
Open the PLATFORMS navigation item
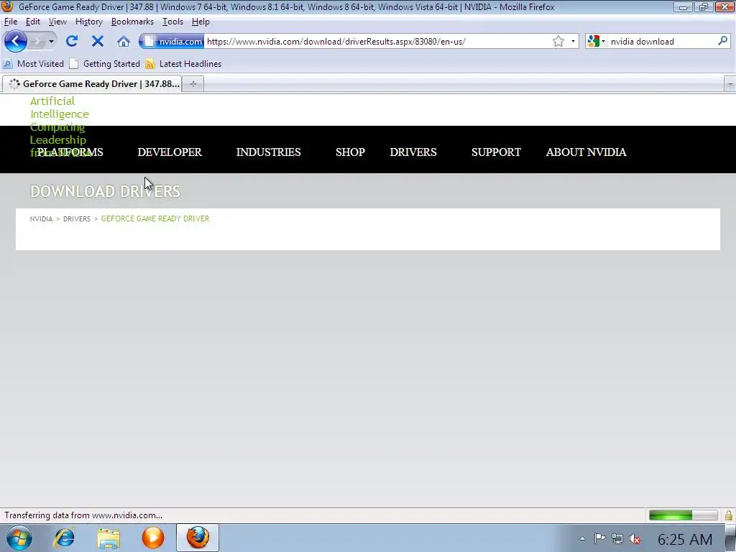point(70,152)
